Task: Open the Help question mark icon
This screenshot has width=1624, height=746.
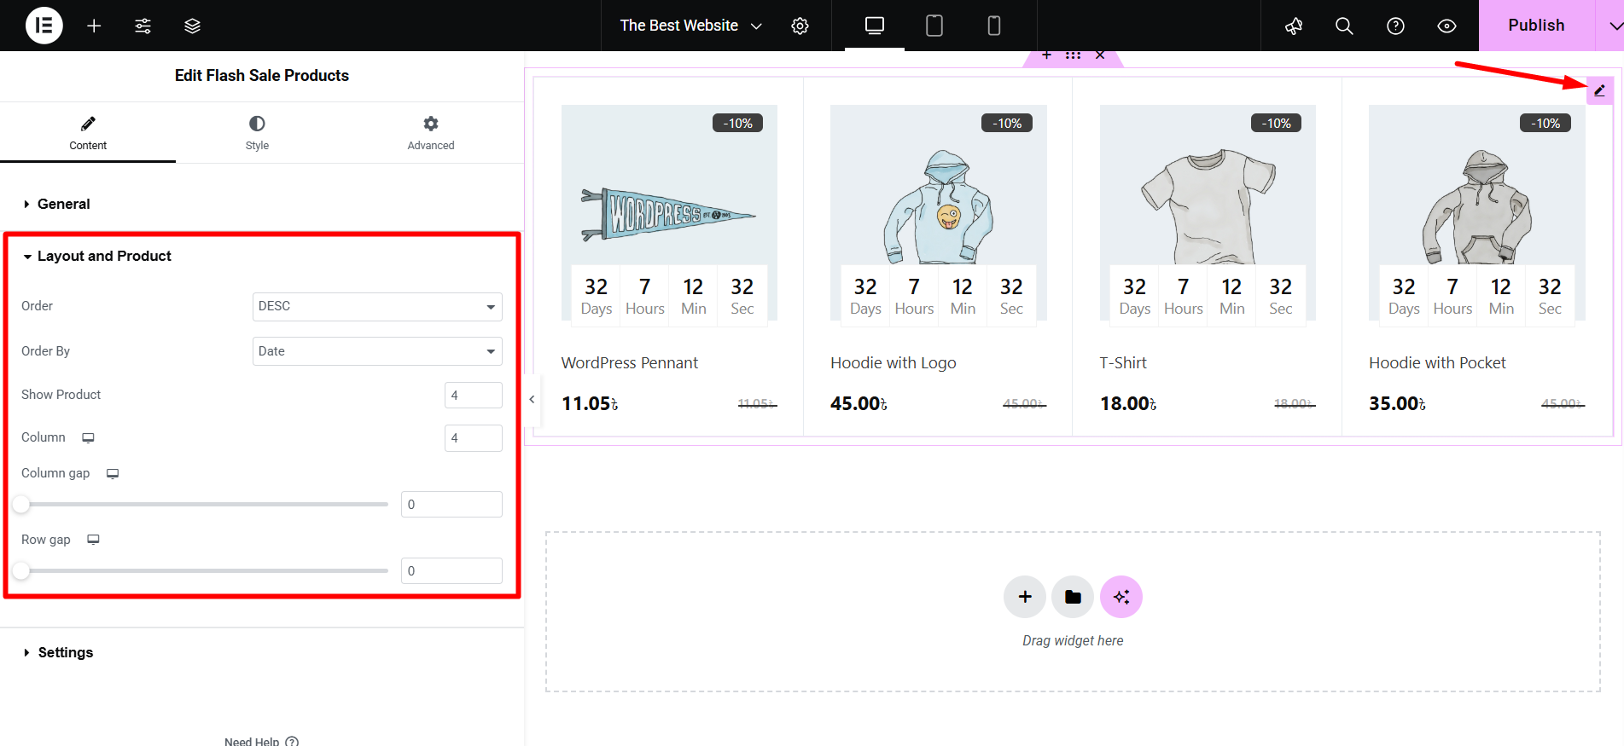Action: point(1395,26)
